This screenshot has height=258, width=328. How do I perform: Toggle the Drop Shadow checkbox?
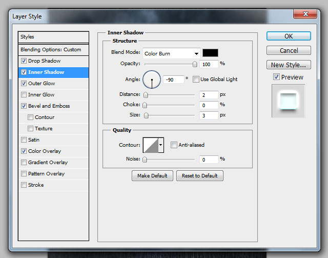(x=24, y=61)
